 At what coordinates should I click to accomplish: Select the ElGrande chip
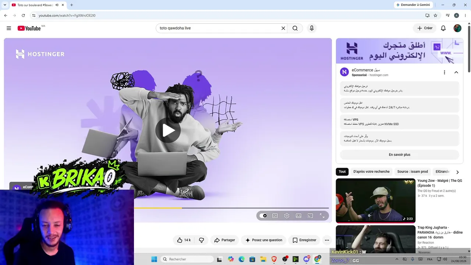click(442, 172)
